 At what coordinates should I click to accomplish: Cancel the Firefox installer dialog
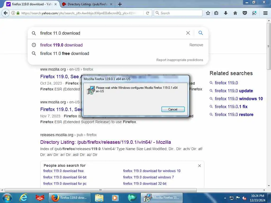(x=173, y=109)
